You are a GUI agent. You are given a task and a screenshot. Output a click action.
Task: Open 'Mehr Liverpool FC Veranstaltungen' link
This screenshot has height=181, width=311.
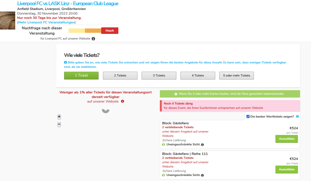tap(46, 22)
